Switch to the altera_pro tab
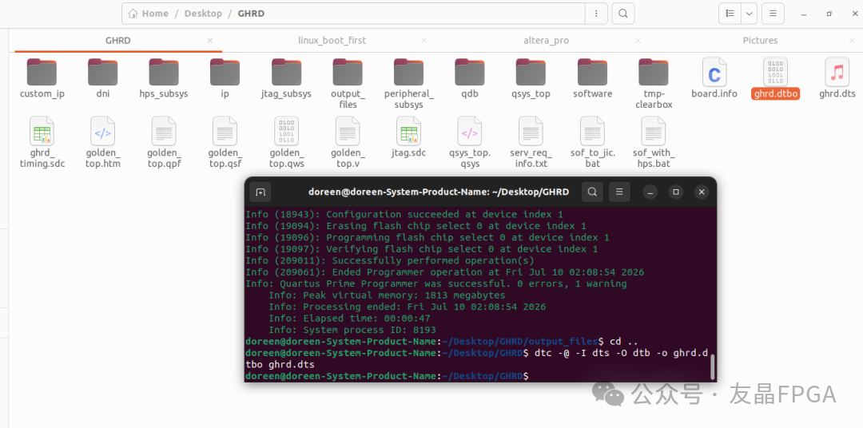 click(546, 41)
